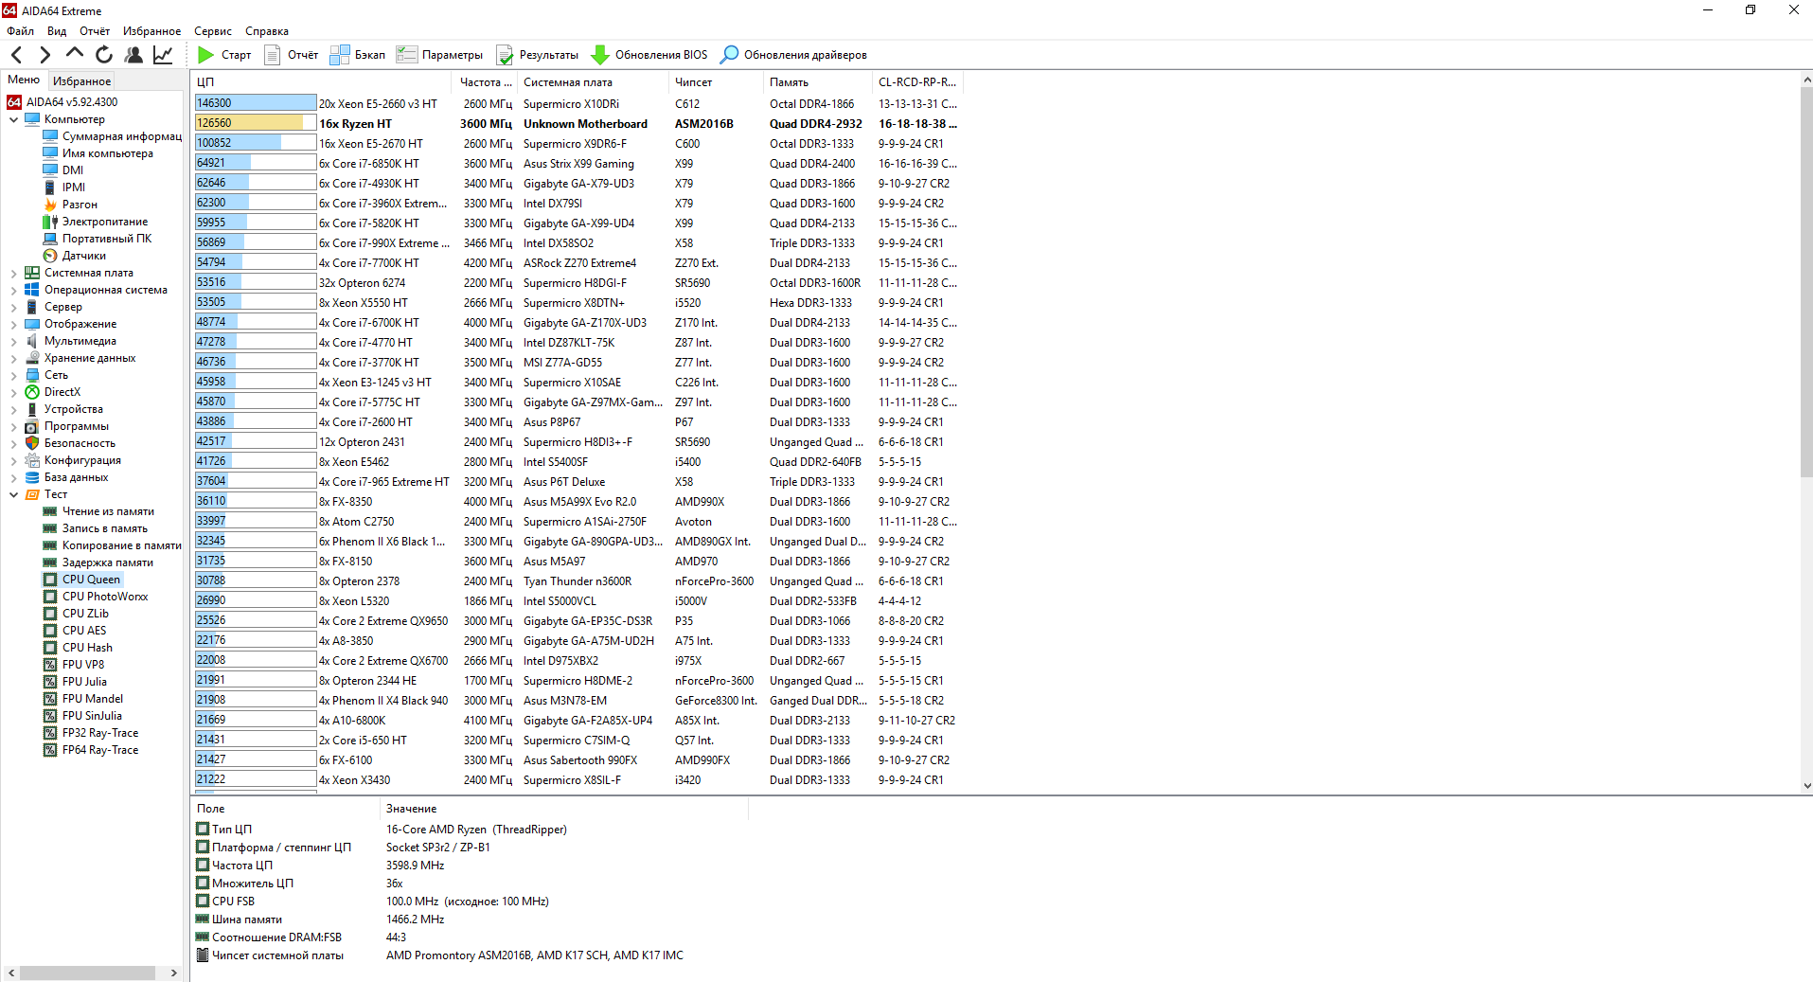
Task: Open Результаты toolbar button
Action: pyautogui.click(x=537, y=55)
